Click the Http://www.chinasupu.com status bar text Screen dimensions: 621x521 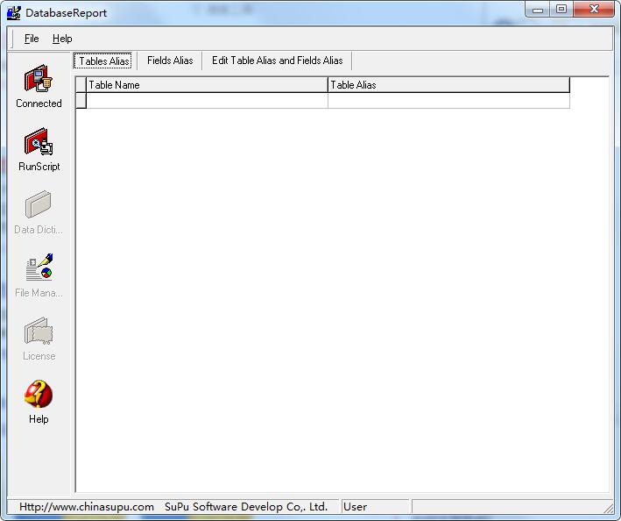tap(87, 507)
